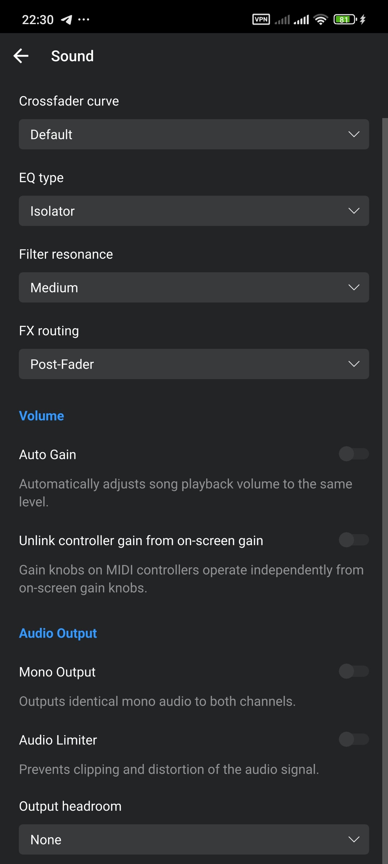Tap the battery indicator icon
The width and height of the screenshot is (388, 864).
(345, 19)
